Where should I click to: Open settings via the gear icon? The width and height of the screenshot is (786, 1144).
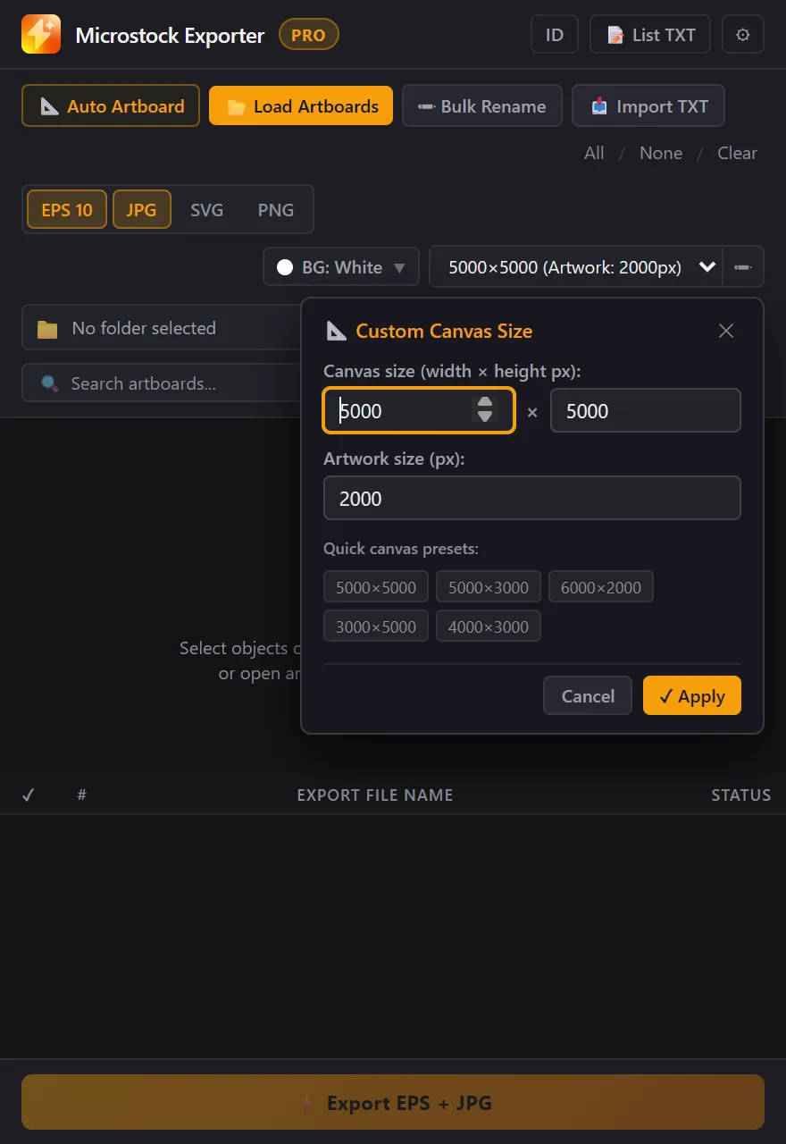[743, 35]
